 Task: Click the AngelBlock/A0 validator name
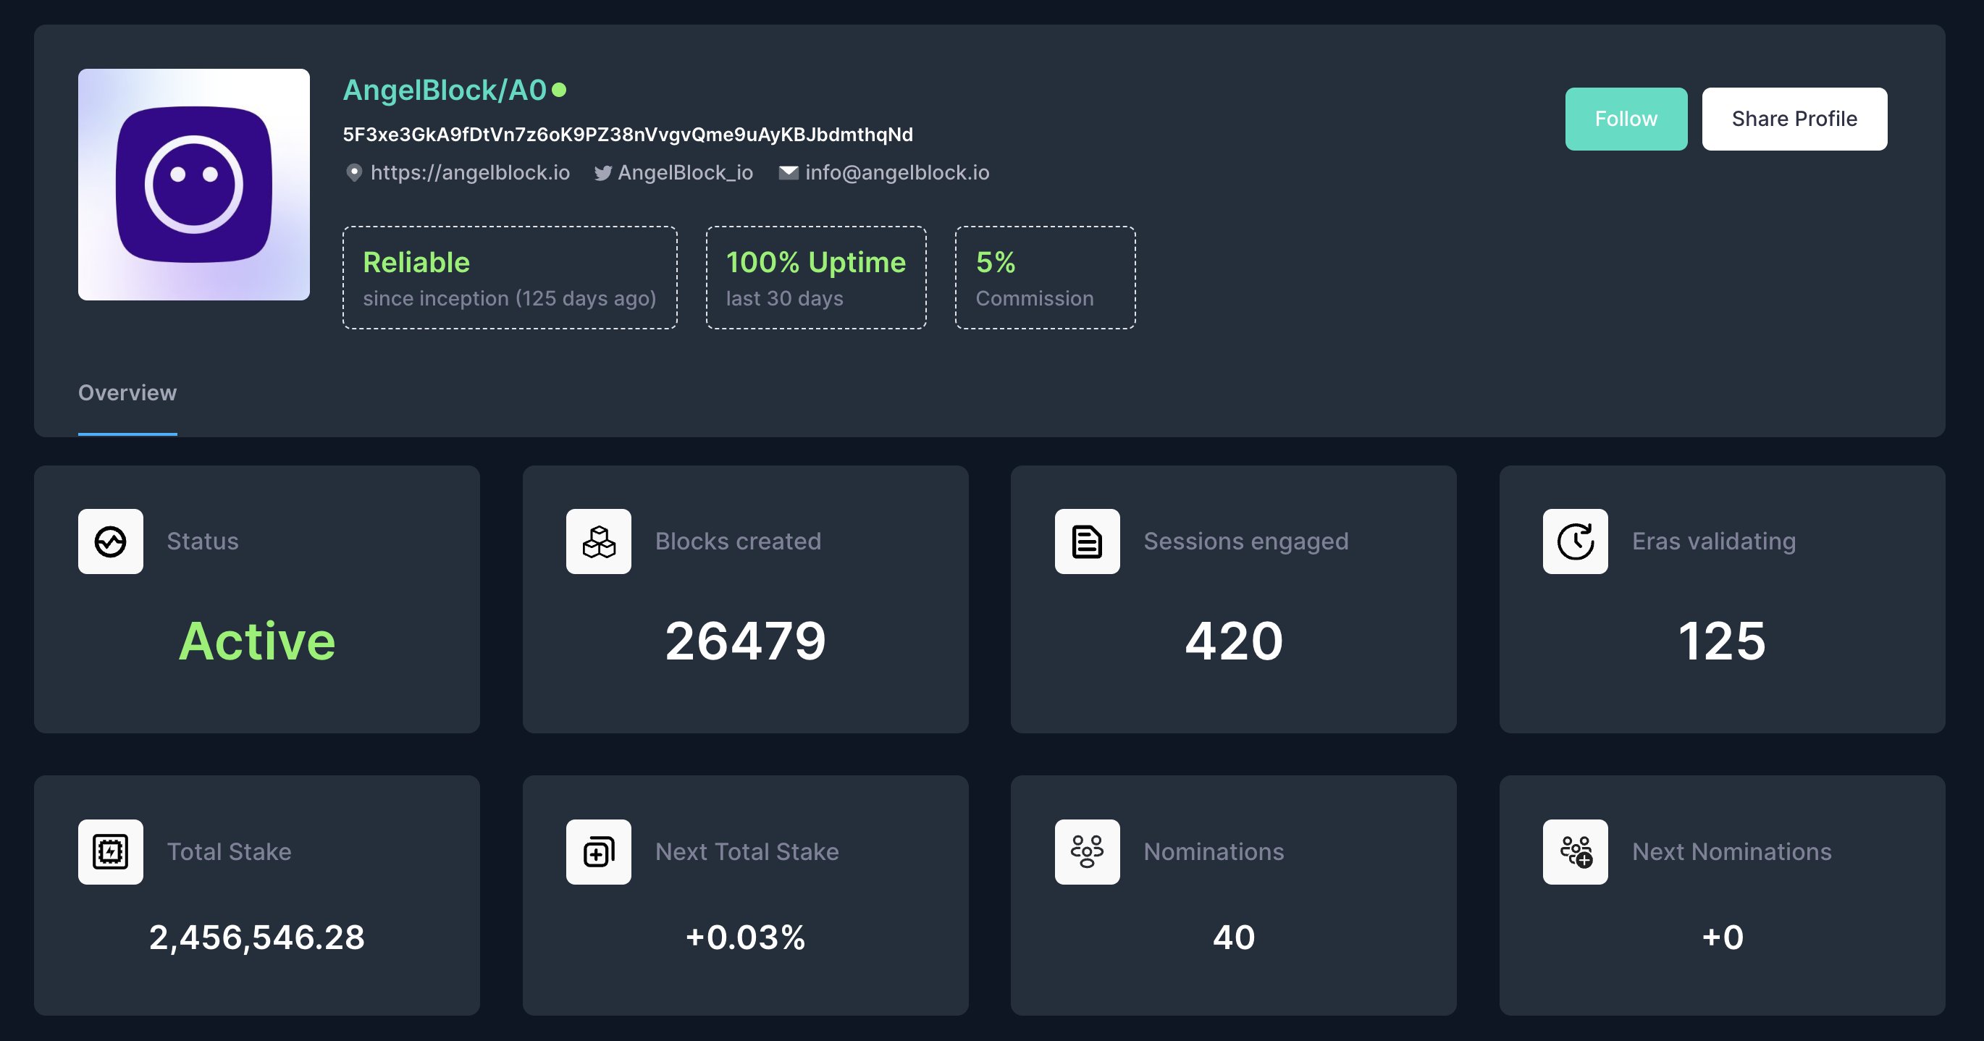(x=445, y=90)
